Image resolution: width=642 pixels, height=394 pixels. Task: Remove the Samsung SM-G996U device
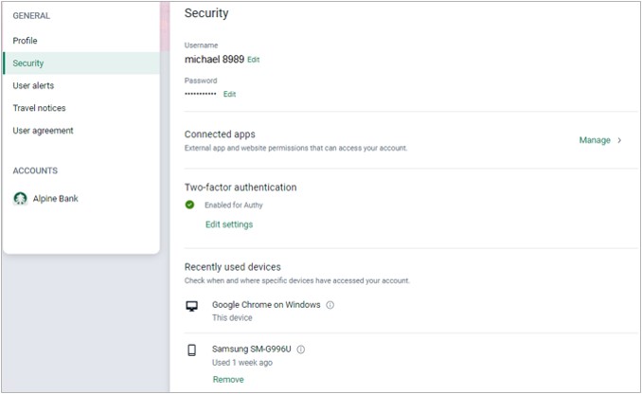tap(228, 380)
